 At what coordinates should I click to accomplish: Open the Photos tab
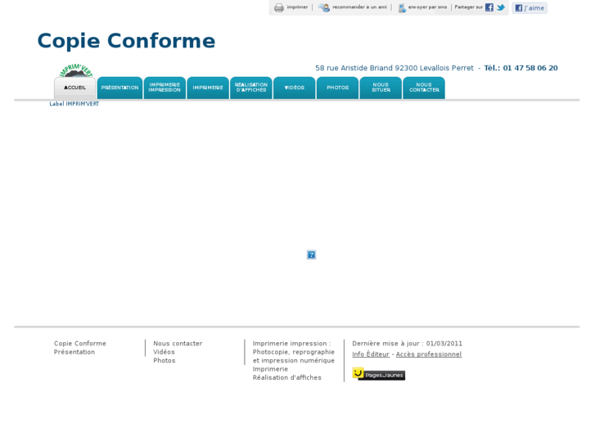coord(337,88)
